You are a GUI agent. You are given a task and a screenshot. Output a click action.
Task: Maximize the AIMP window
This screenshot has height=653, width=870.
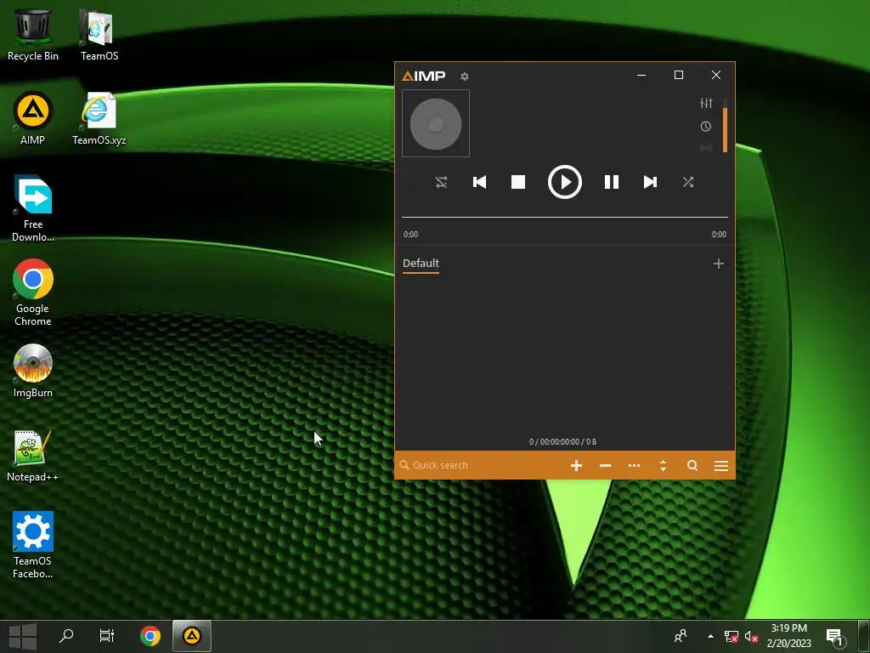pos(679,75)
